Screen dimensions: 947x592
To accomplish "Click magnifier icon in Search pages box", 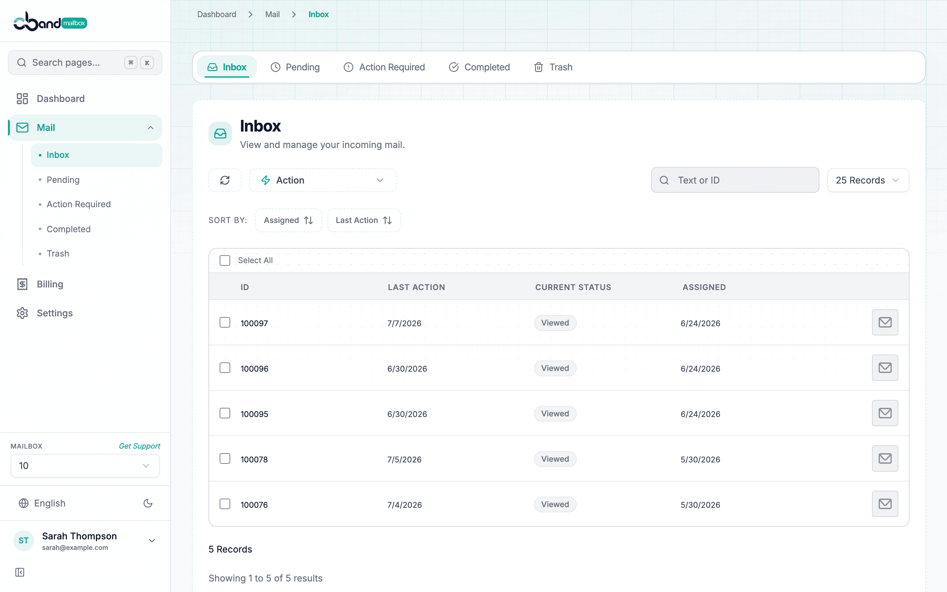I will 22,62.
